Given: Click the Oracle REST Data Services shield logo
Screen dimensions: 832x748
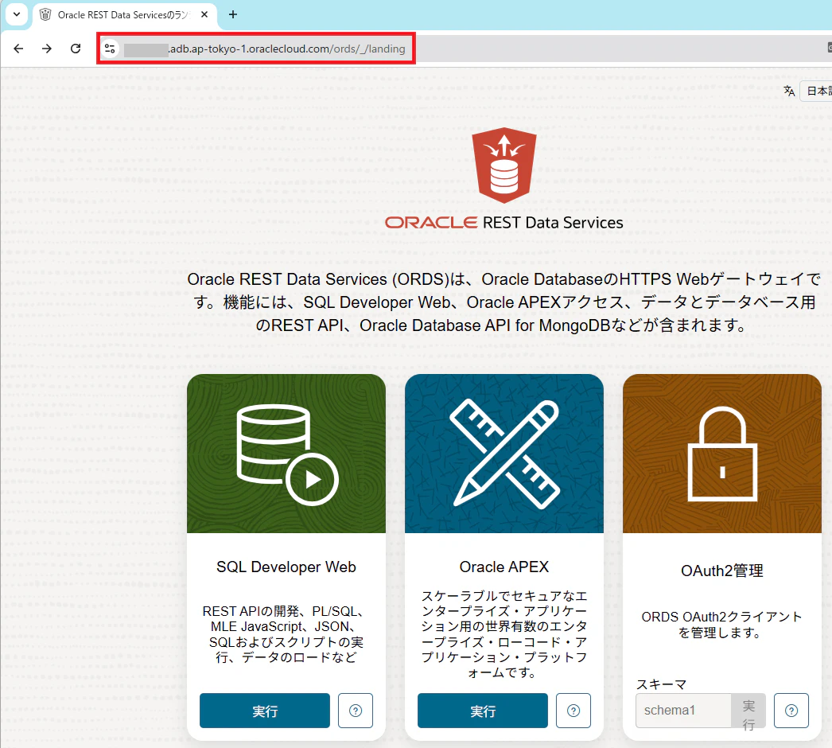Looking at the screenshot, I should click(504, 165).
